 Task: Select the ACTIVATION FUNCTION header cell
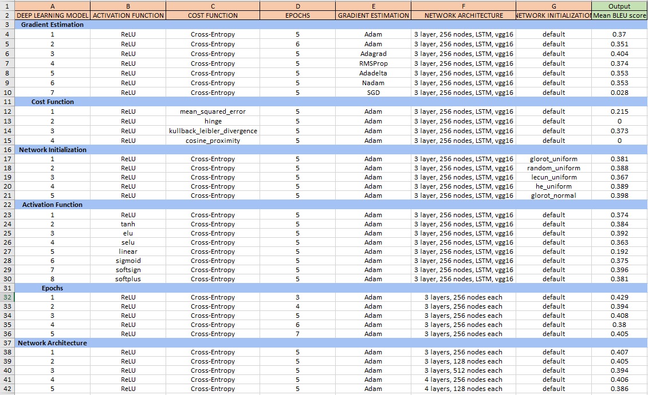(128, 15)
